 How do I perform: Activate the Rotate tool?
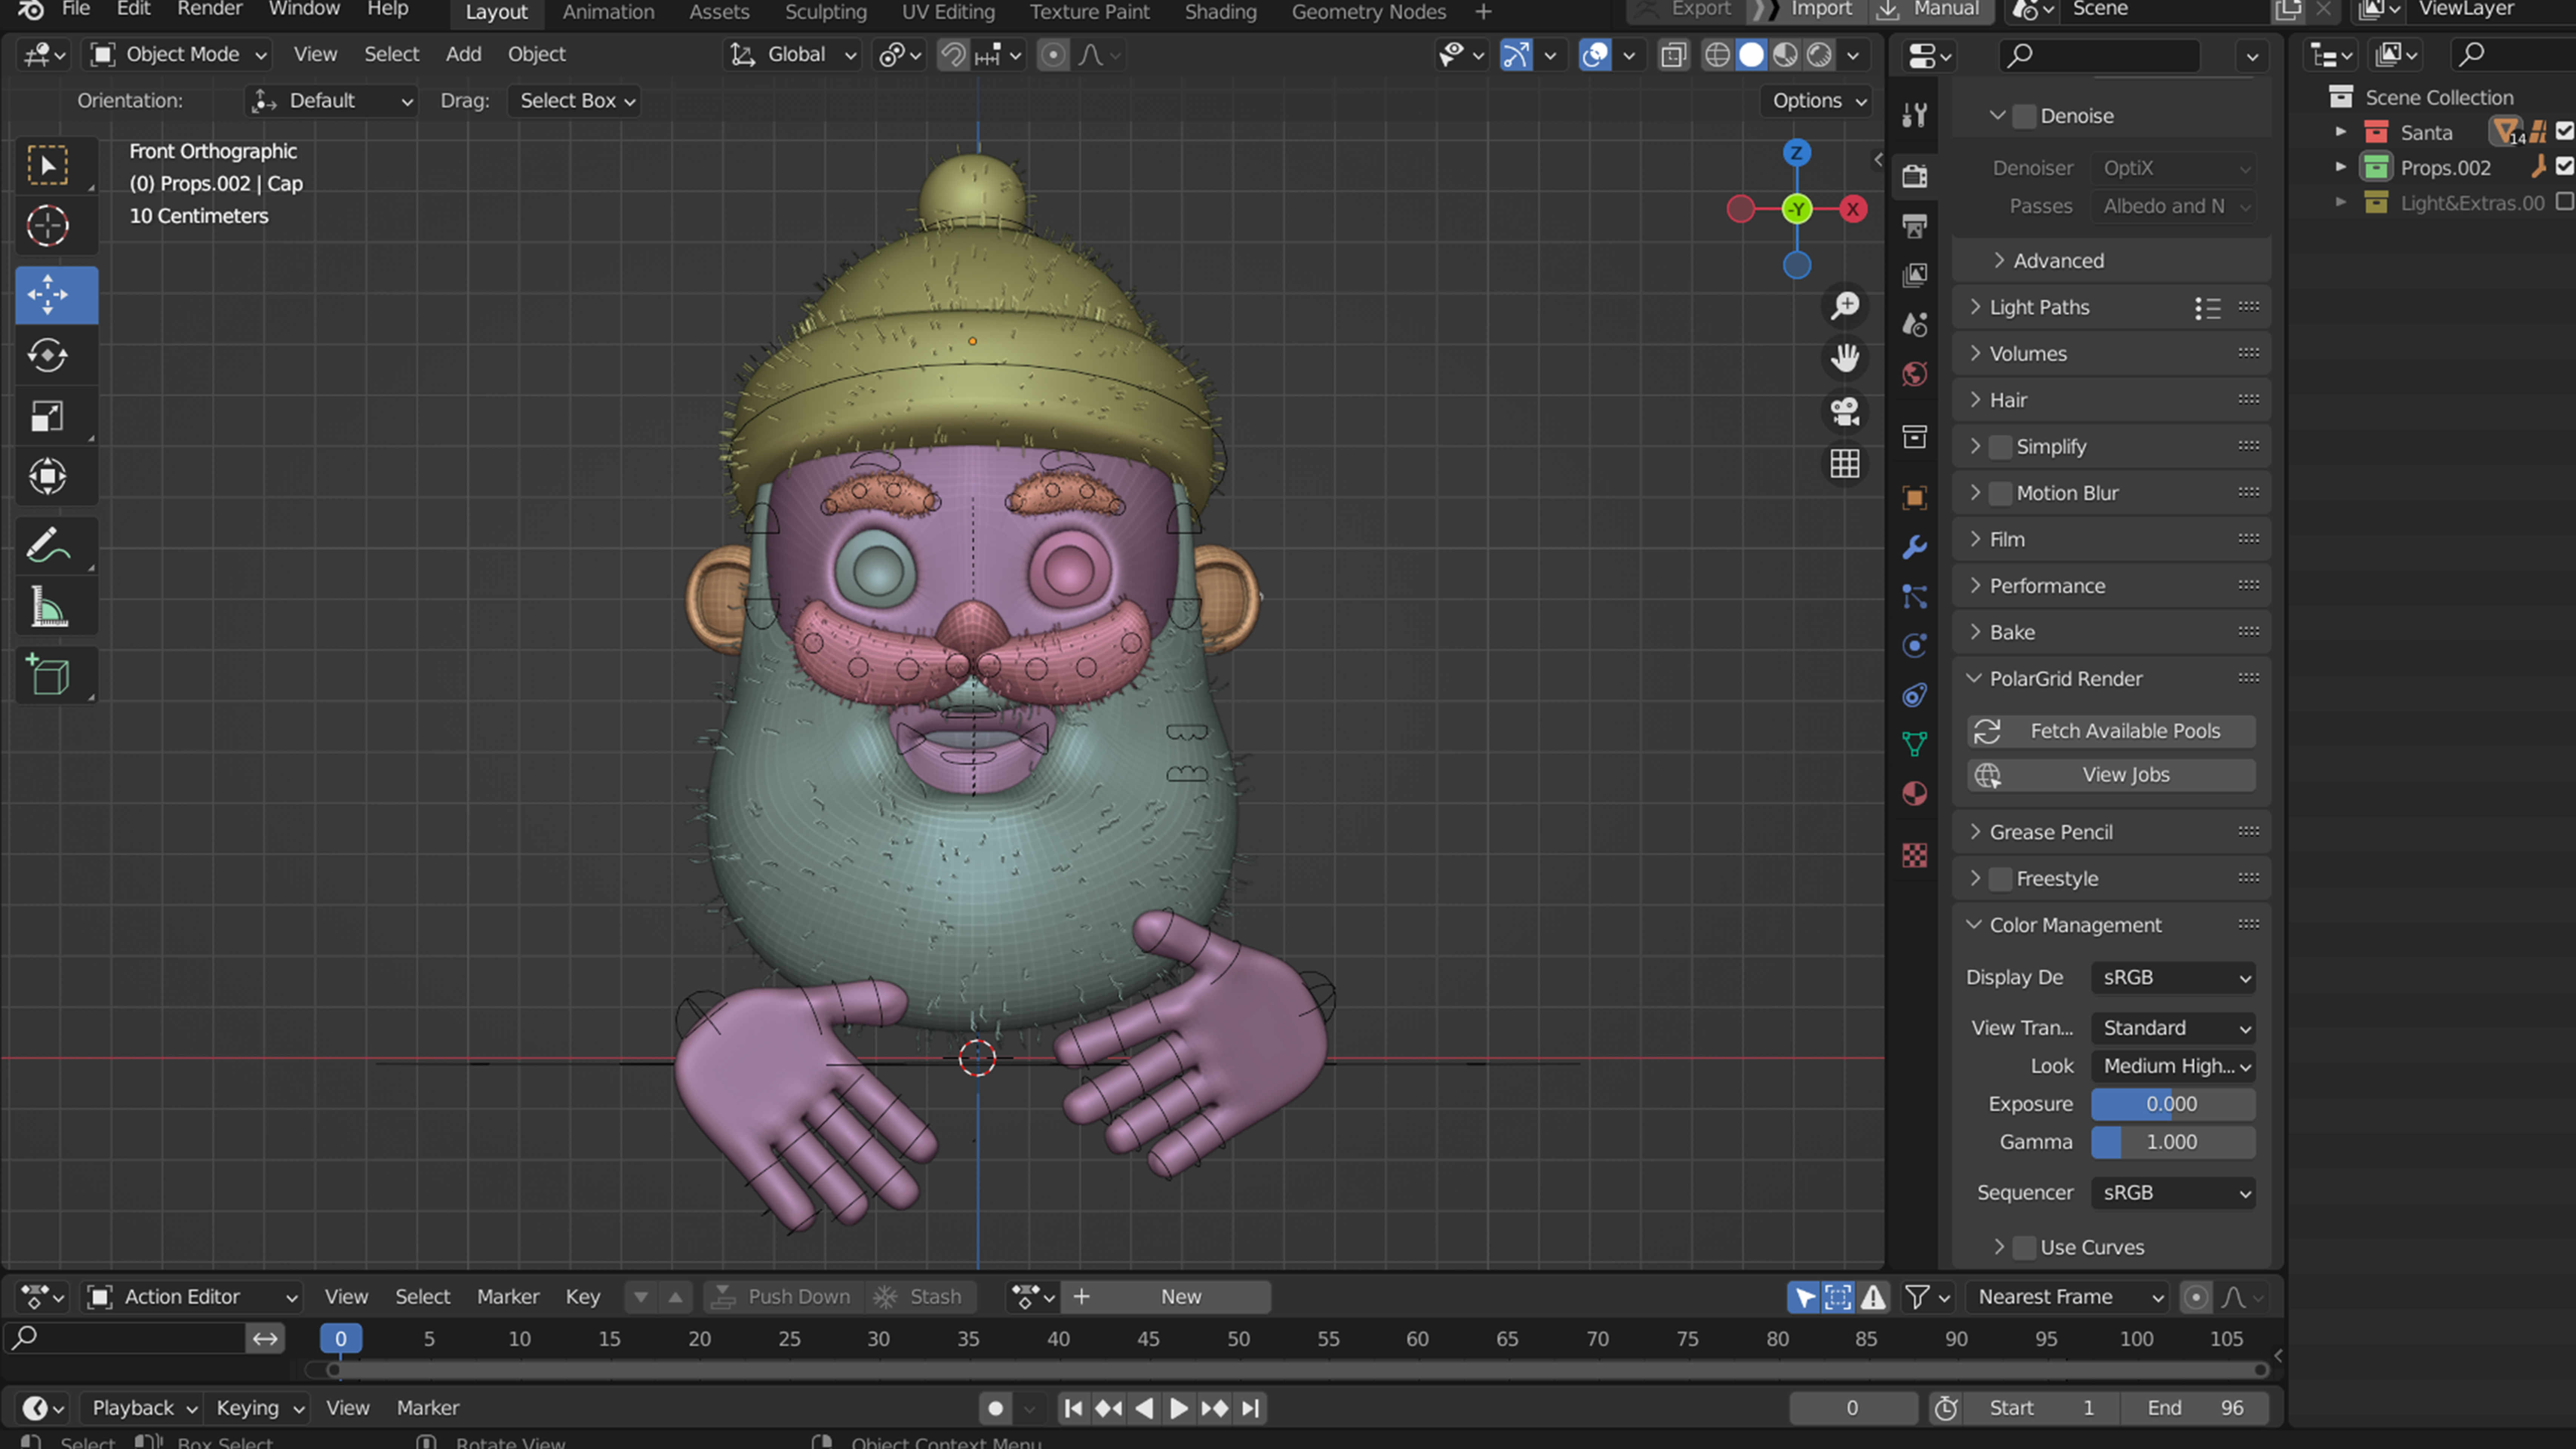pyautogui.click(x=48, y=355)
